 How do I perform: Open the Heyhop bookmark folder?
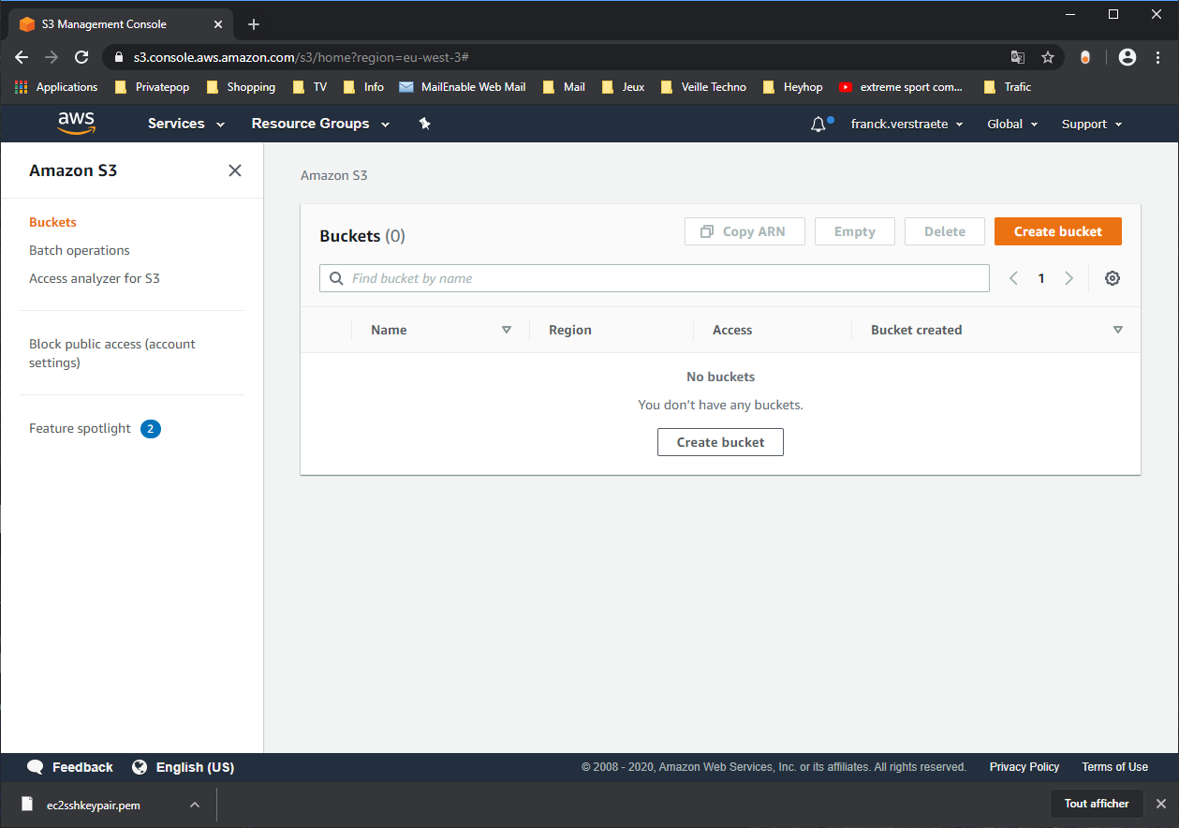tap(792, 87)
